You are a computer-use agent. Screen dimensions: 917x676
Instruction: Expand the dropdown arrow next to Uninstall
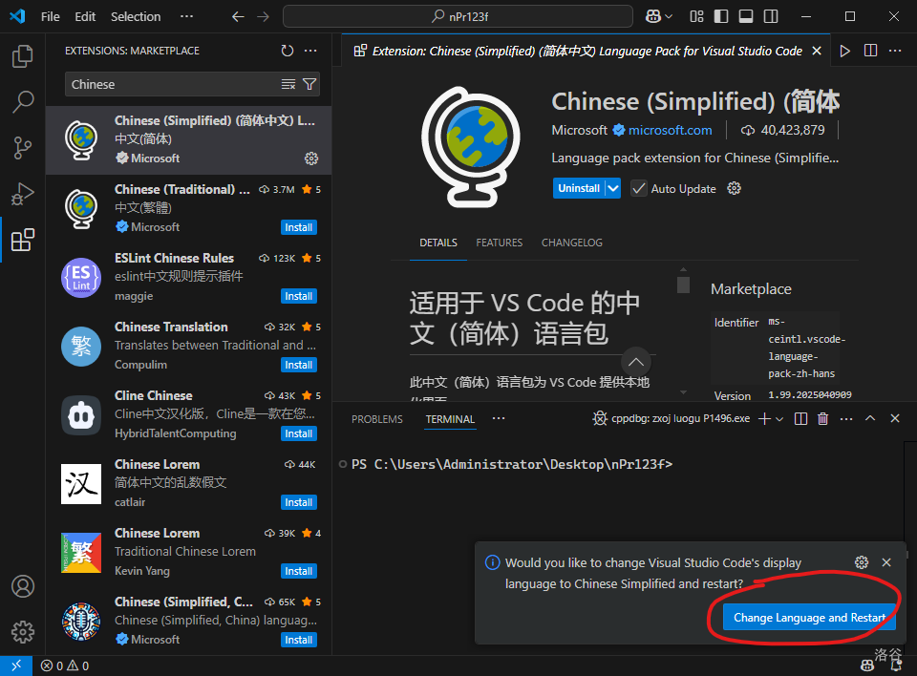(x=613, y=188)
